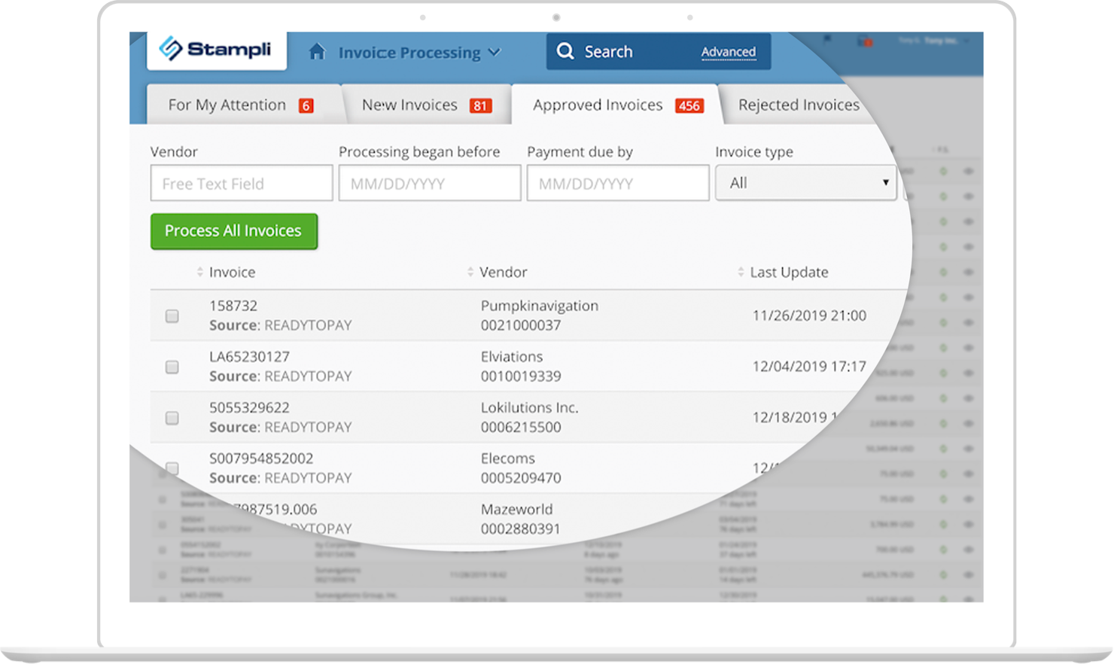Viewport: 1114px width, 664px height.
Task: Click vendor name Pumpkinavigation
Action: tap(540, 306)
